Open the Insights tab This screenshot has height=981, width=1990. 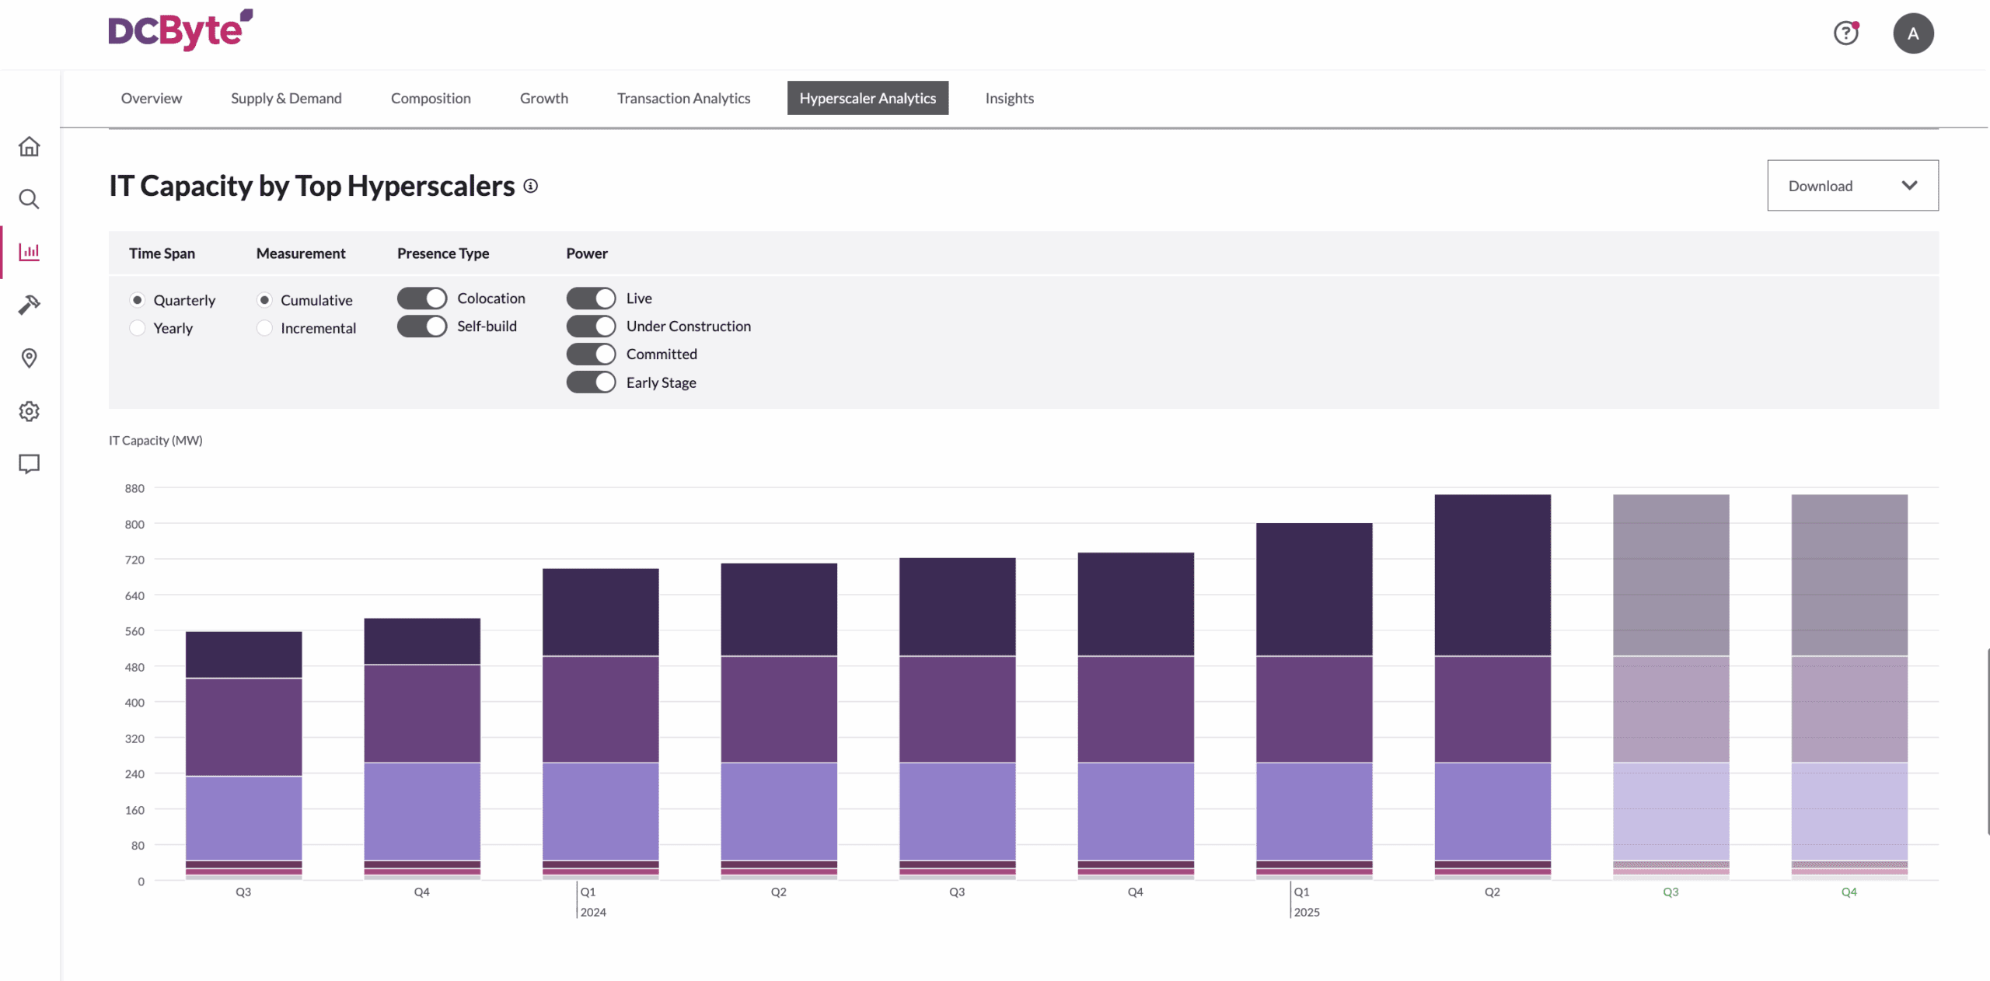pyautogui.click(x=1009, y=98)
